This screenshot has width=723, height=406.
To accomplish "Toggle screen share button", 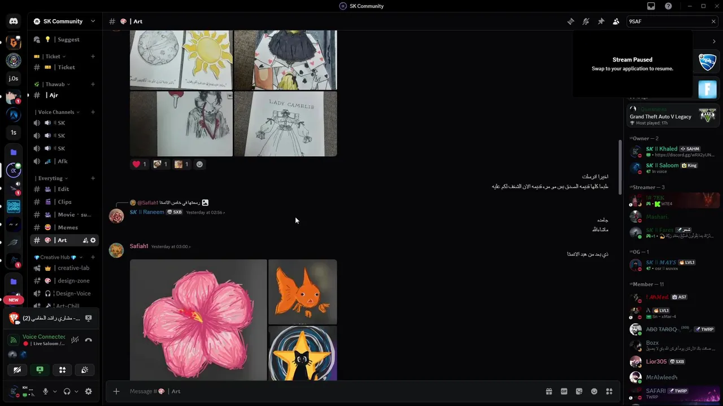I will coord(40,370).
